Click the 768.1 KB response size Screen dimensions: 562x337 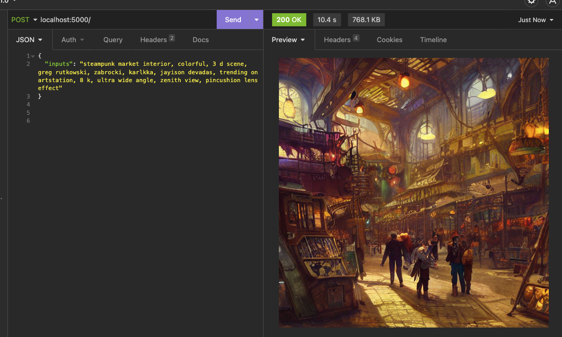[x=366, y=19]
